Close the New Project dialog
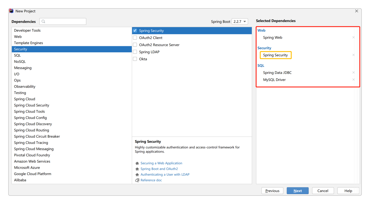 (x=356, y=11)
